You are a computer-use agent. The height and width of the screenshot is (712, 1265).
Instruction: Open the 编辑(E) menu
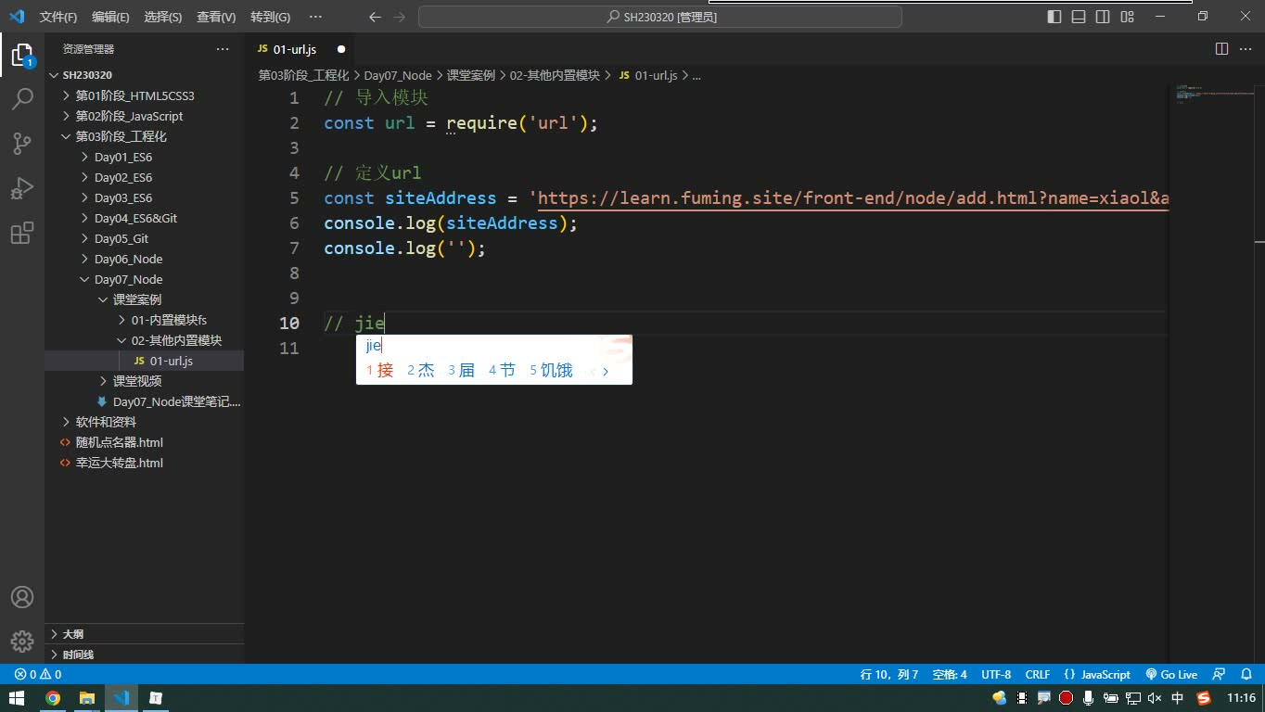110,17
